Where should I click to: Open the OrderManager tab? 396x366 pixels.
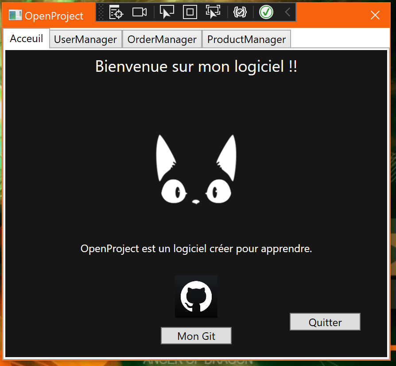click(162, 39)
